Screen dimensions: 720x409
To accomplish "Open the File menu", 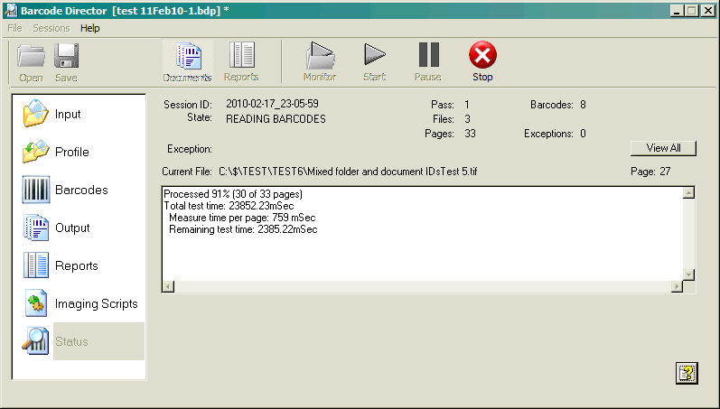I will [14, 28].
